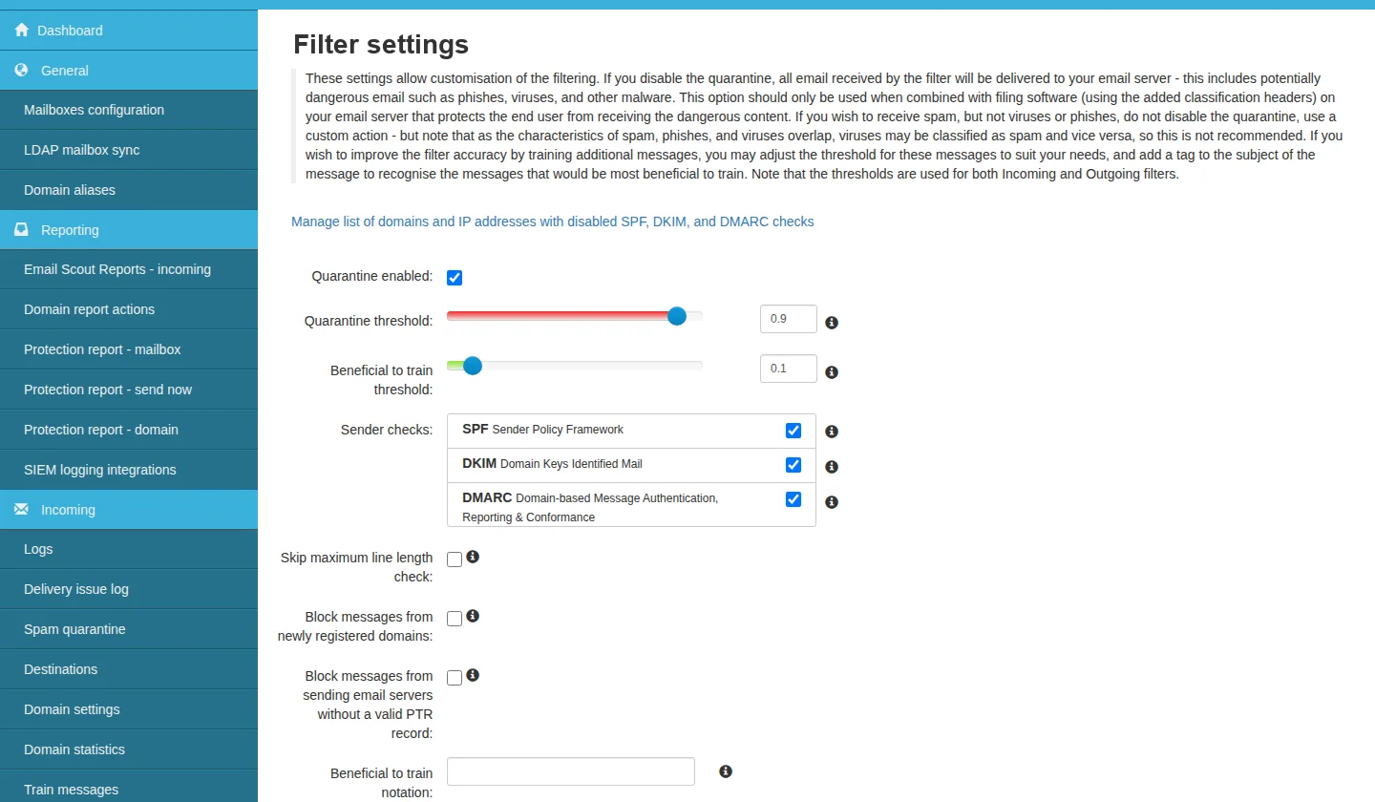1375x802 pixels.
Task: Open Mailboxes configuration
Action: tap(129, 110)
